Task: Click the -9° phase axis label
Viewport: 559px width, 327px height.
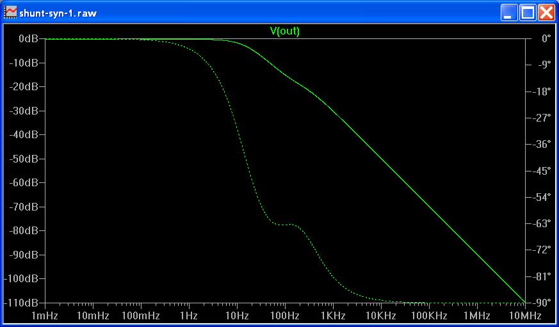Action: [544, 65]
